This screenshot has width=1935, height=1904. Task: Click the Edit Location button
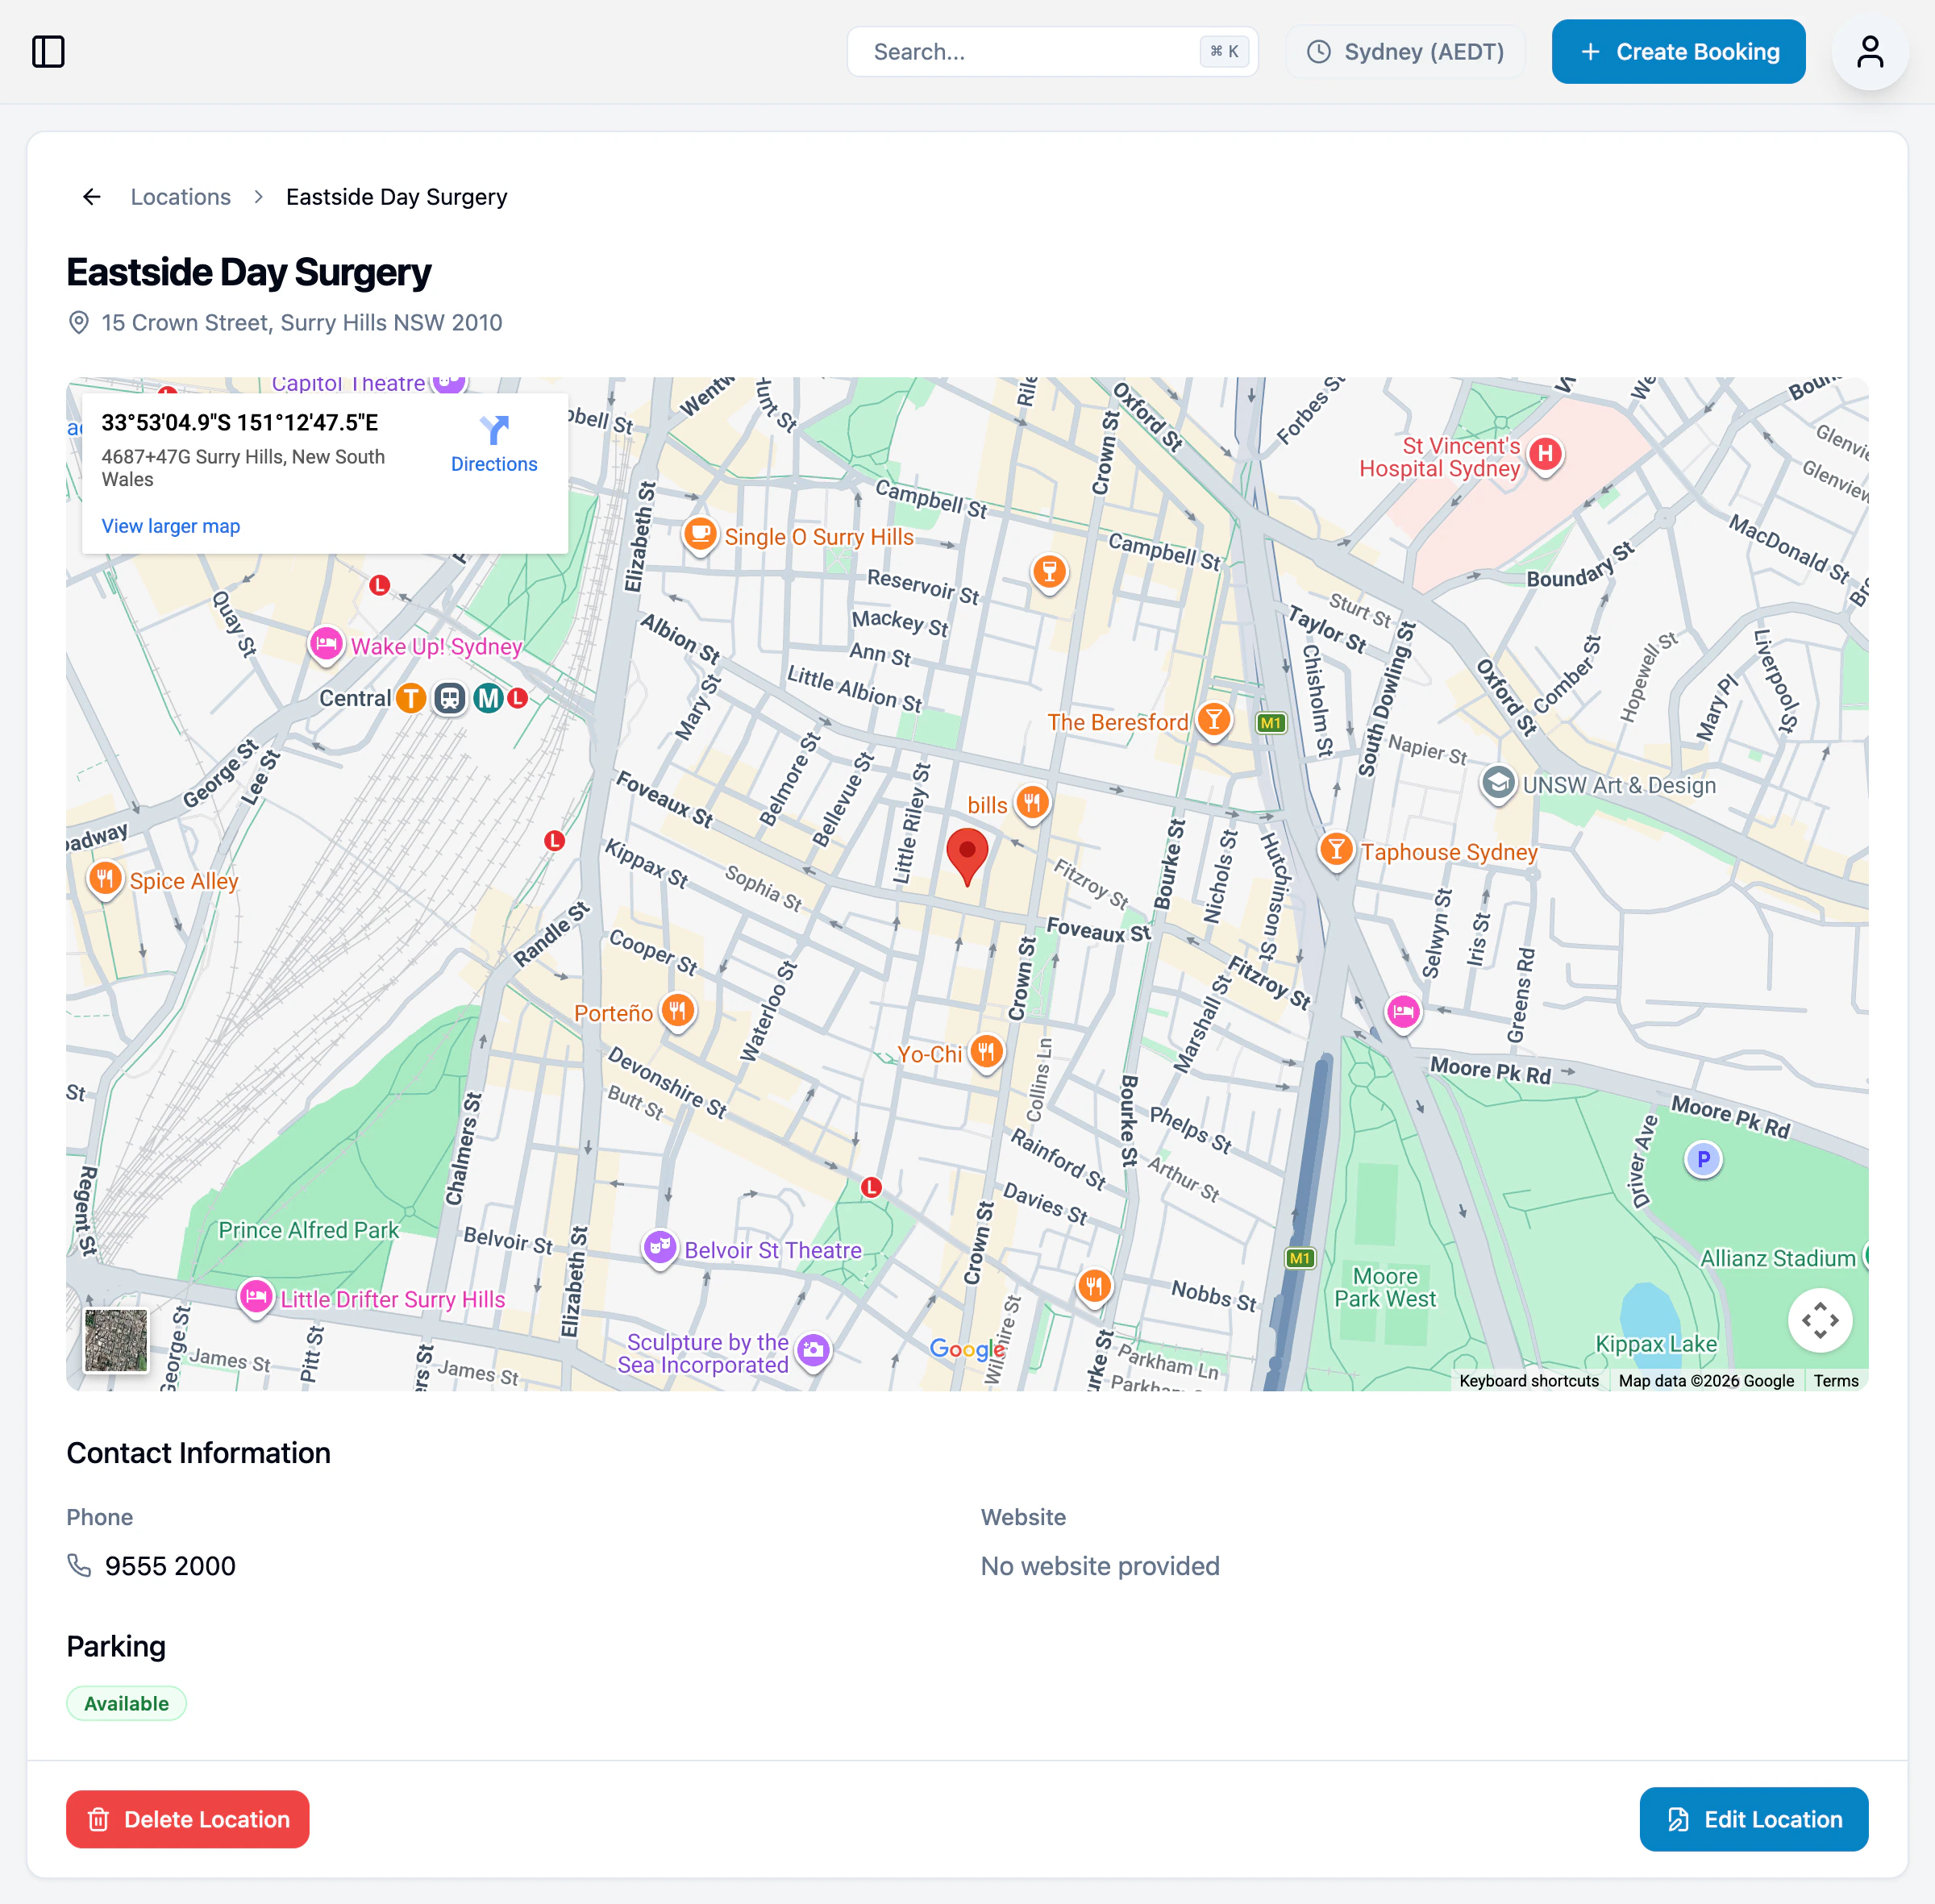[1753, 1819]
